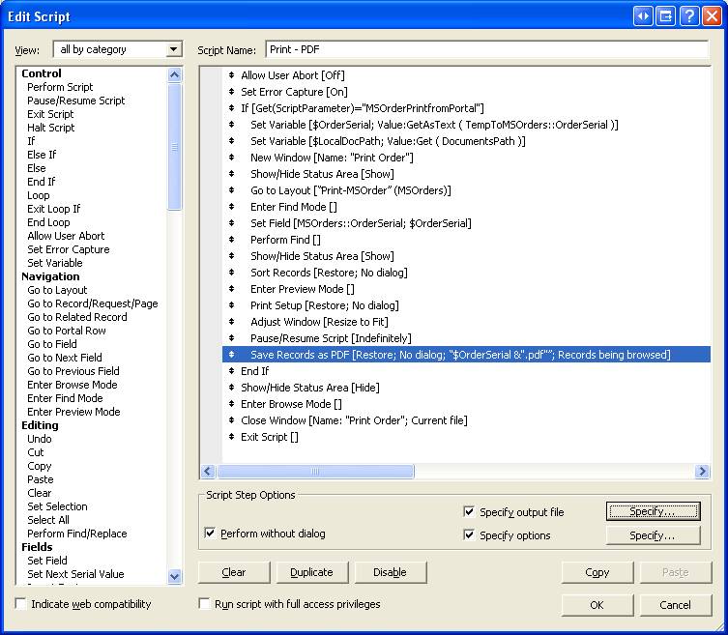Click the help question mark icon in title bar

coord(688,15)
